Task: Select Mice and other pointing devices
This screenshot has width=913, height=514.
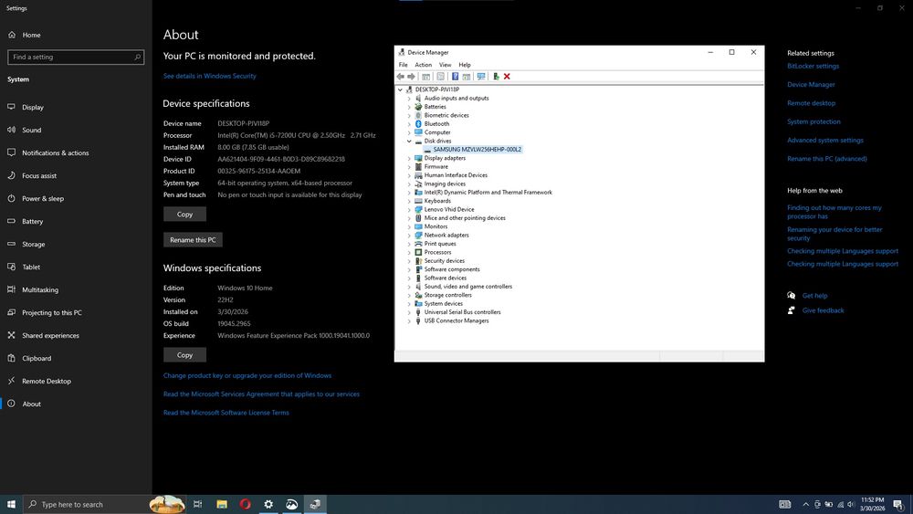Action: [x=465, y=218]
